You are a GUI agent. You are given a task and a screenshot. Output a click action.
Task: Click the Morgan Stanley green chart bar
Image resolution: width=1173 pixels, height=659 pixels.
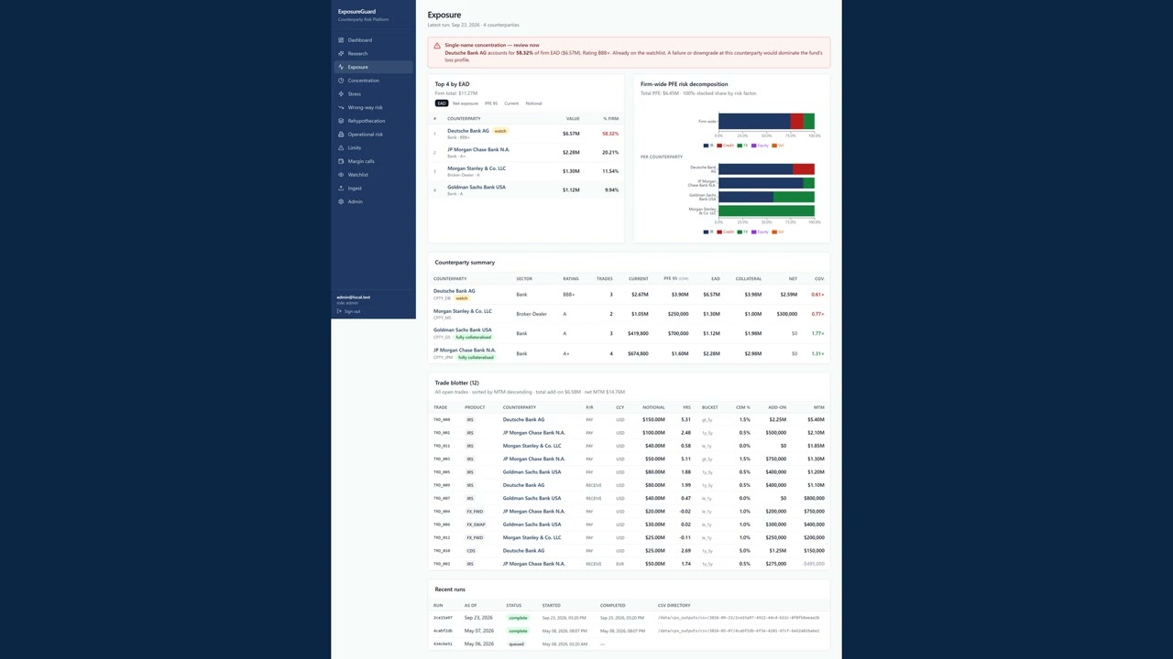pyautogui.click(x=766, y=211)
